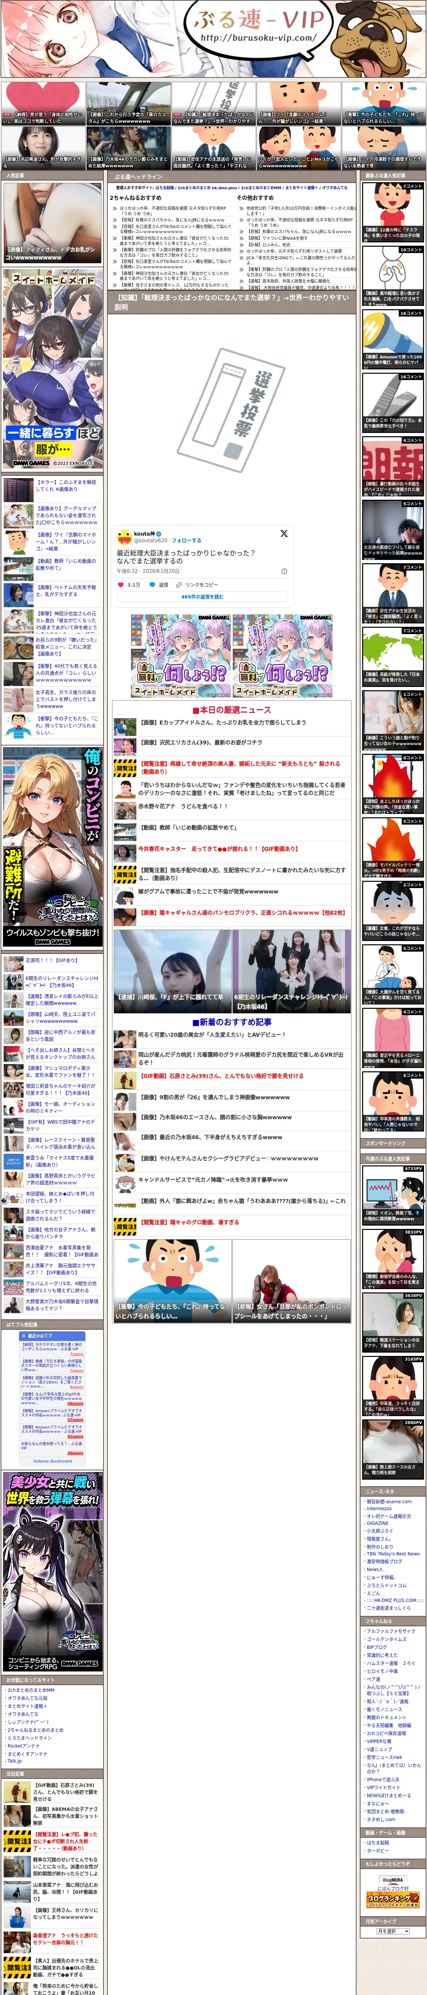The image size is (427, 1995).
Task: Open フィフィさん popular article image
Action: pyautogui.click(x=53, y=223)
